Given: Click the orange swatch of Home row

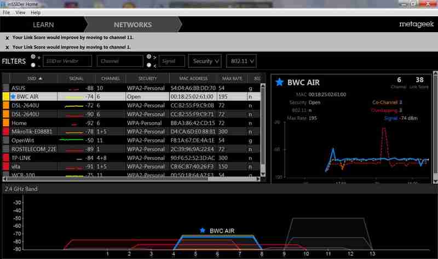Looking at the screenshot, I should pyautogui.click(x=6, y=123).
